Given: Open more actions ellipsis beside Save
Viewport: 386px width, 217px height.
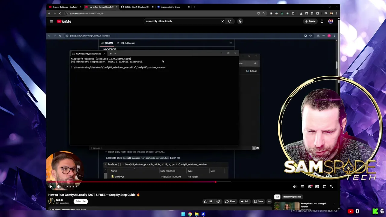Looking at the screenshot, I should pos(269,201).
